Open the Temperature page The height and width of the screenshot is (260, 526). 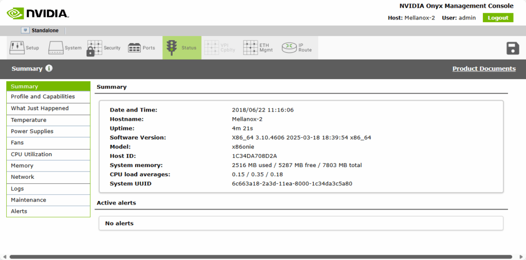tap(48, 120)
